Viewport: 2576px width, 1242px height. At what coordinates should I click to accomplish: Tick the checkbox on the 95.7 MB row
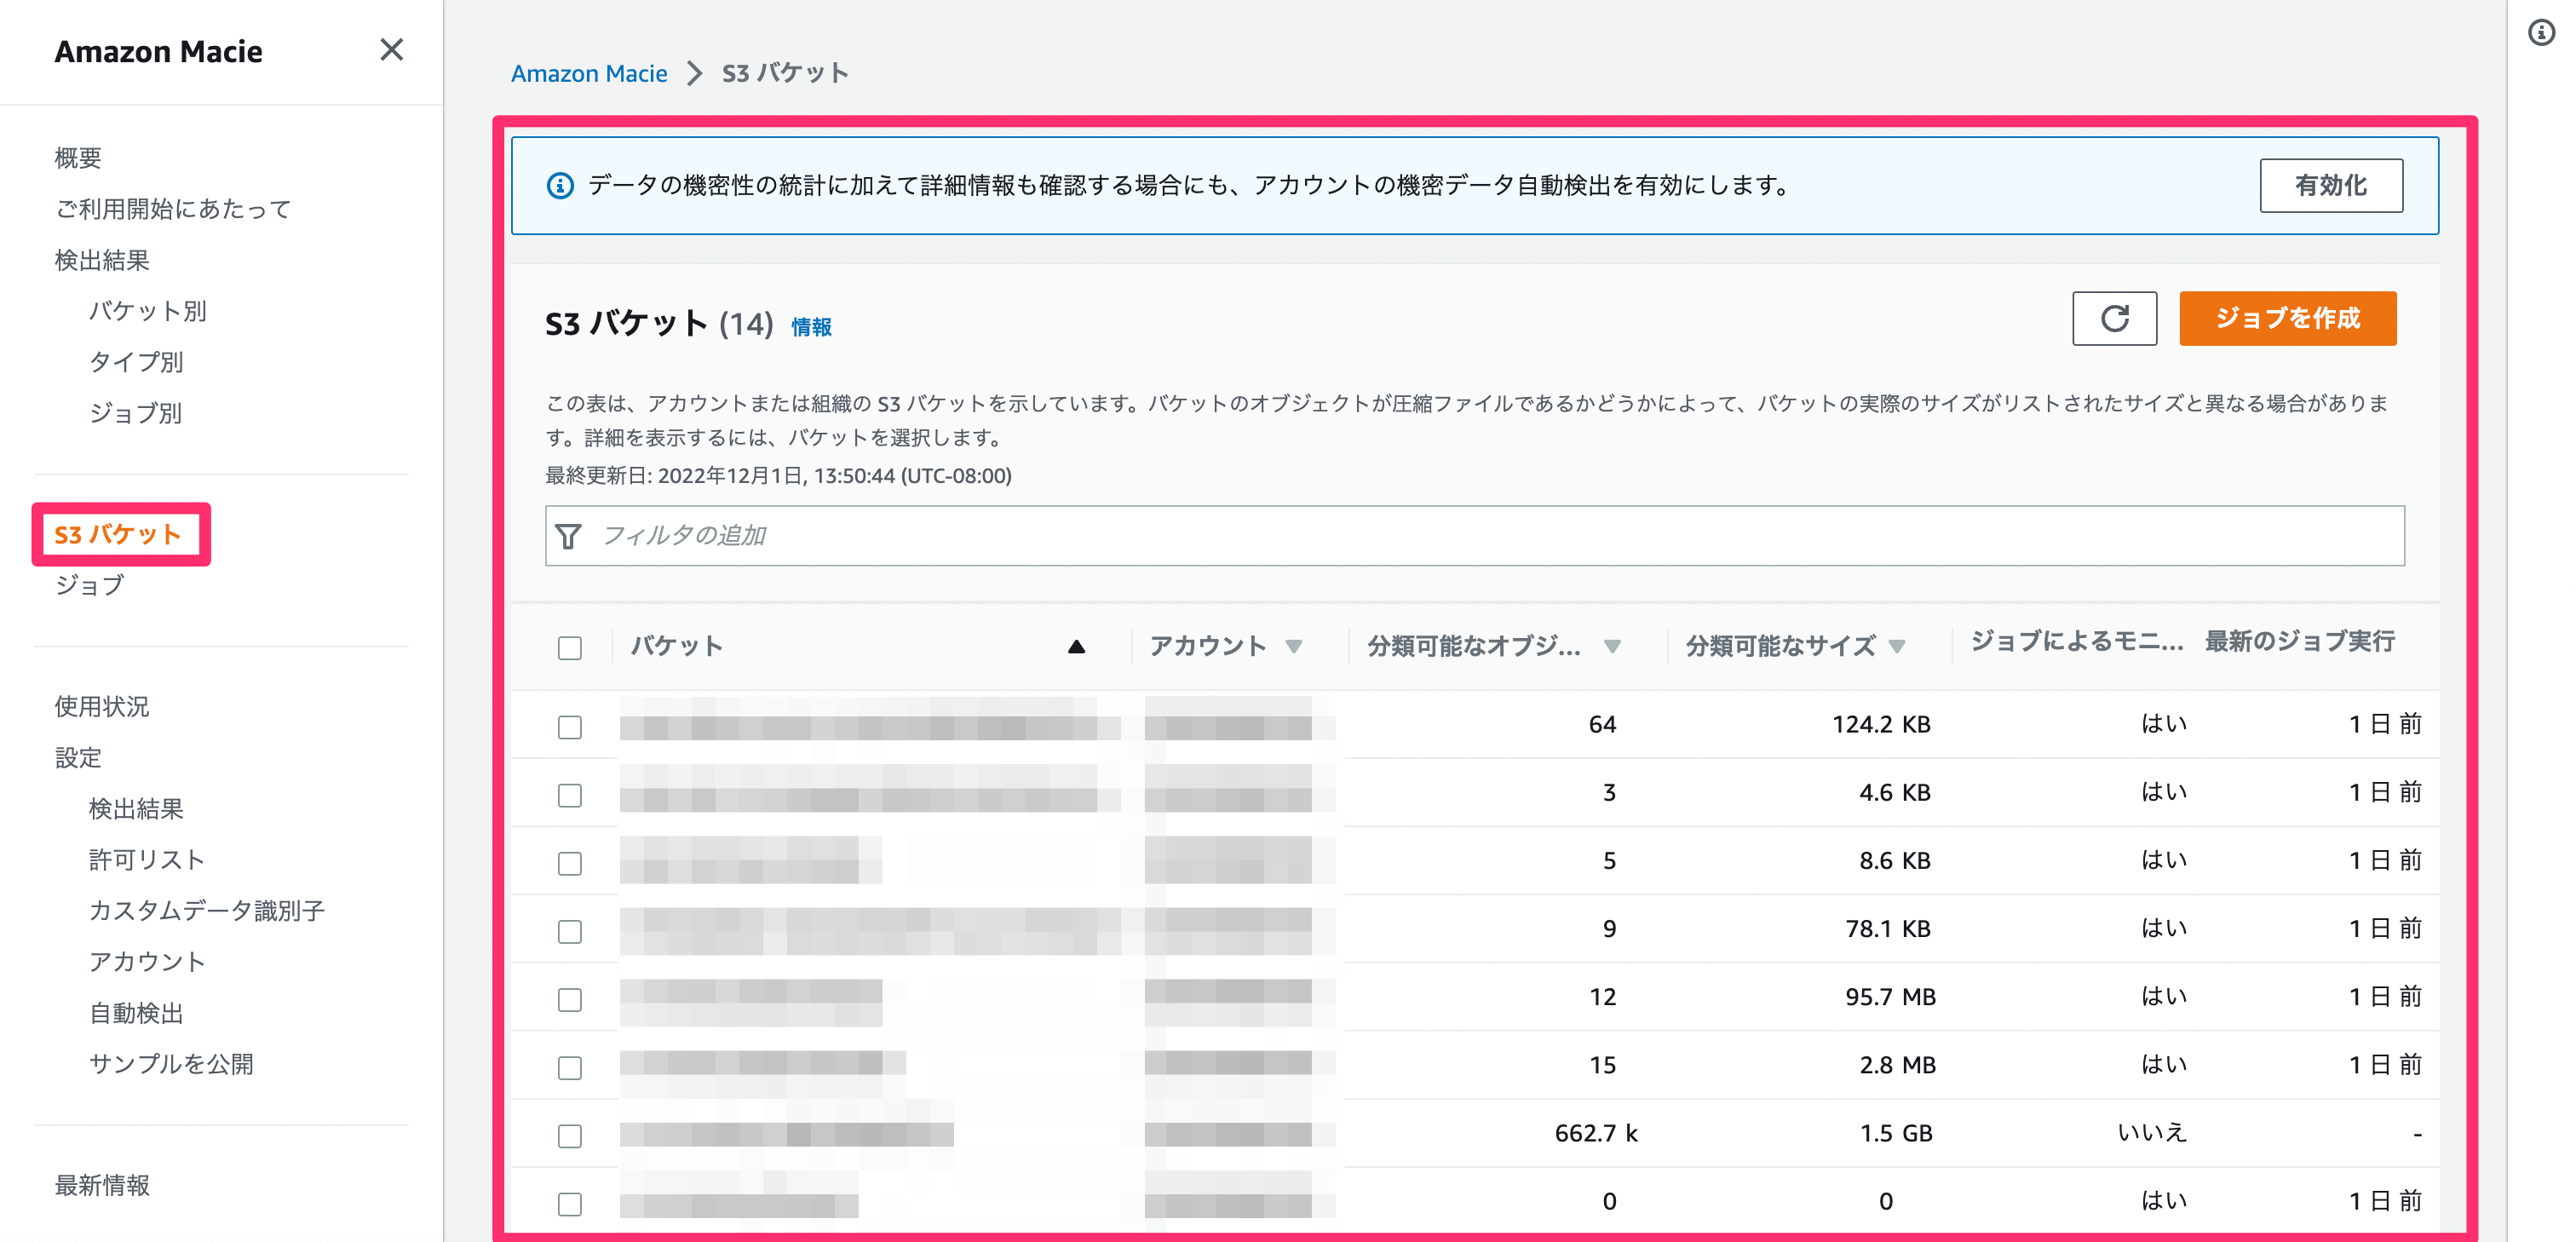click(570, 998)
